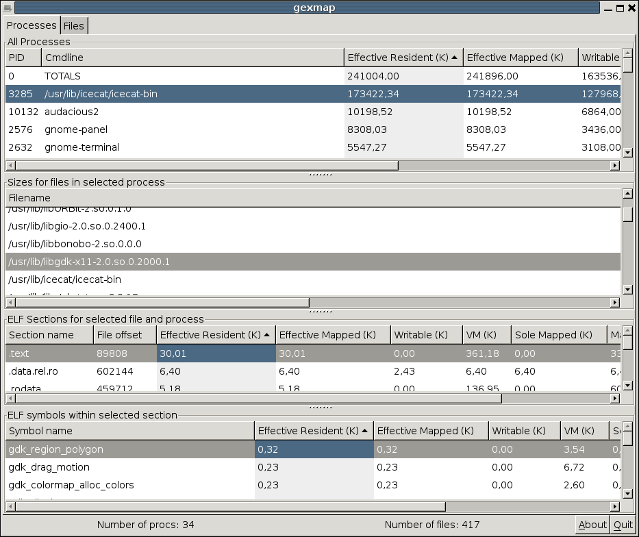Click down arrow of ELF sections vertical scrollbar
639x537 pixels.
coord(627,386)
